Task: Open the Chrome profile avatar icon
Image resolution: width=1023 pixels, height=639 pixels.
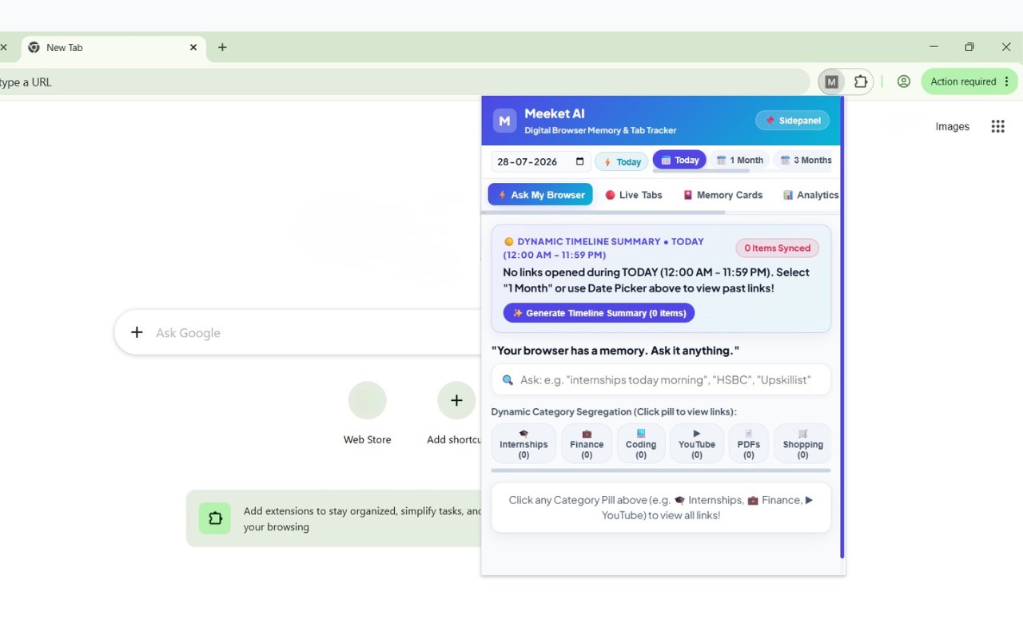Action: tap(904, 81)
